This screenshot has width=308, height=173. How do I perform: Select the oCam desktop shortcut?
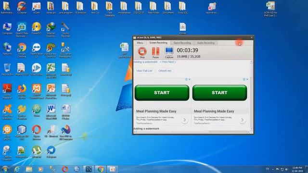(x=37, y=8)
